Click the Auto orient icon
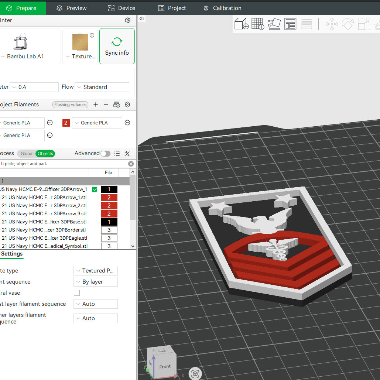The width and height of the screenshot is (380, 380). click(274, 24)
